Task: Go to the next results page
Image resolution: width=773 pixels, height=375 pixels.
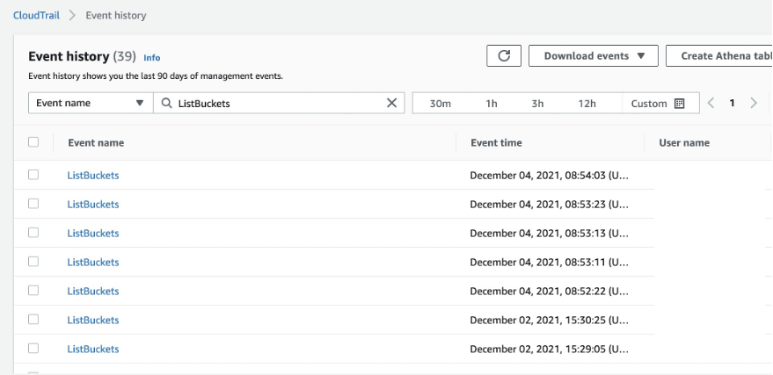Action: click(753, 103)
